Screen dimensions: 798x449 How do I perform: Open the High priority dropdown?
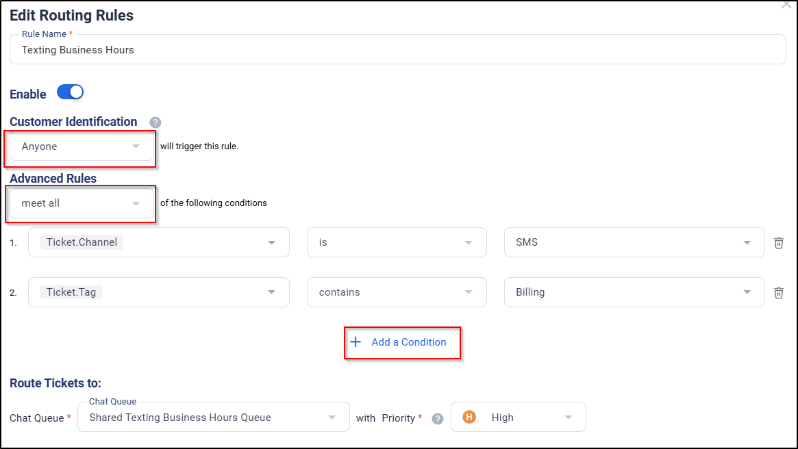coord(518,418)
